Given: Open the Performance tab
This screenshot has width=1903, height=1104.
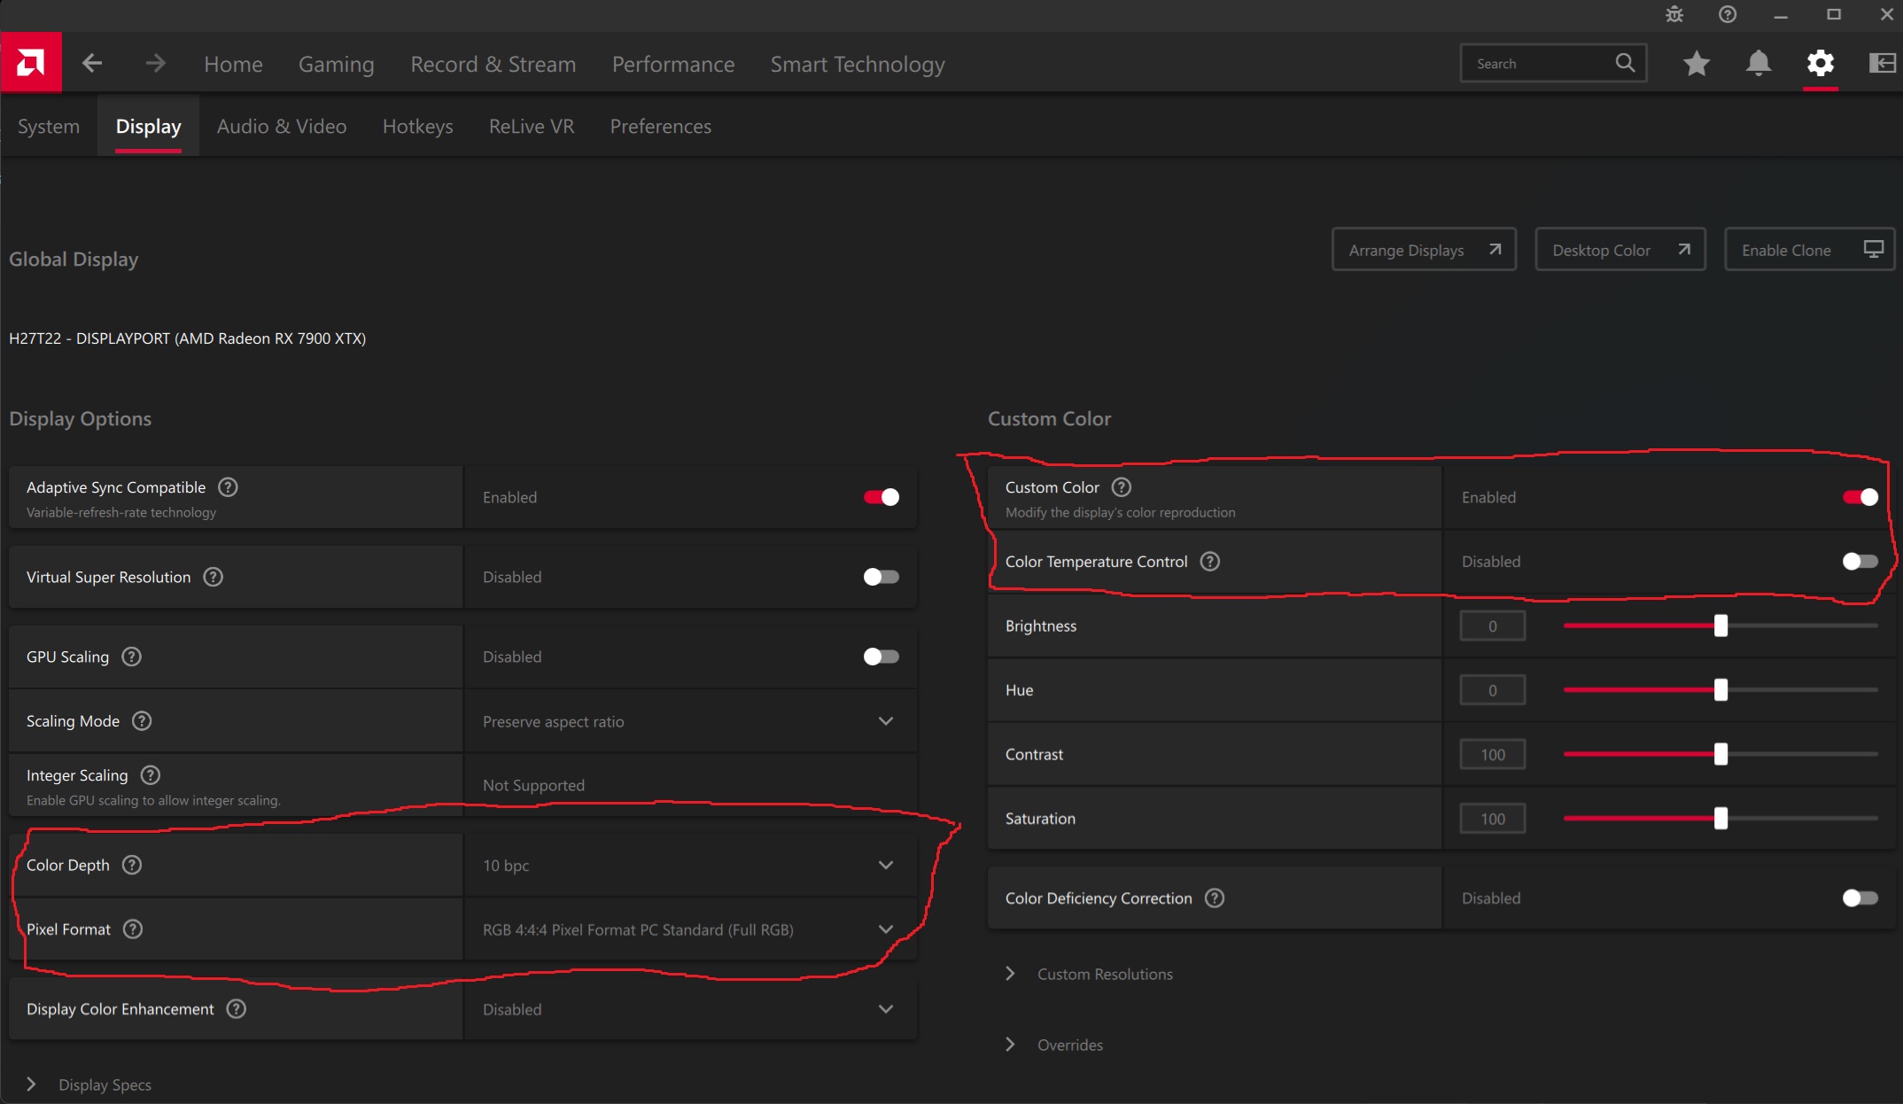Looking at the screenshot, I should [x=673, y=64].
